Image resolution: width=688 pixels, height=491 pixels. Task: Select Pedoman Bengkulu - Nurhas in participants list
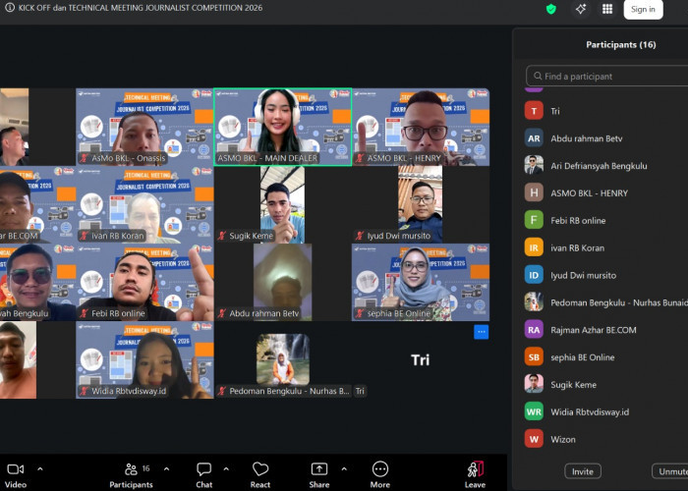(606, 302)
